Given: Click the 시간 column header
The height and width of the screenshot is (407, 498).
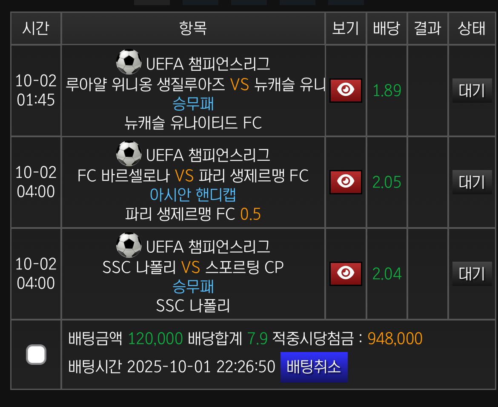Looking at the screenshot, I should pyautogui.click(x=36, y=28).
